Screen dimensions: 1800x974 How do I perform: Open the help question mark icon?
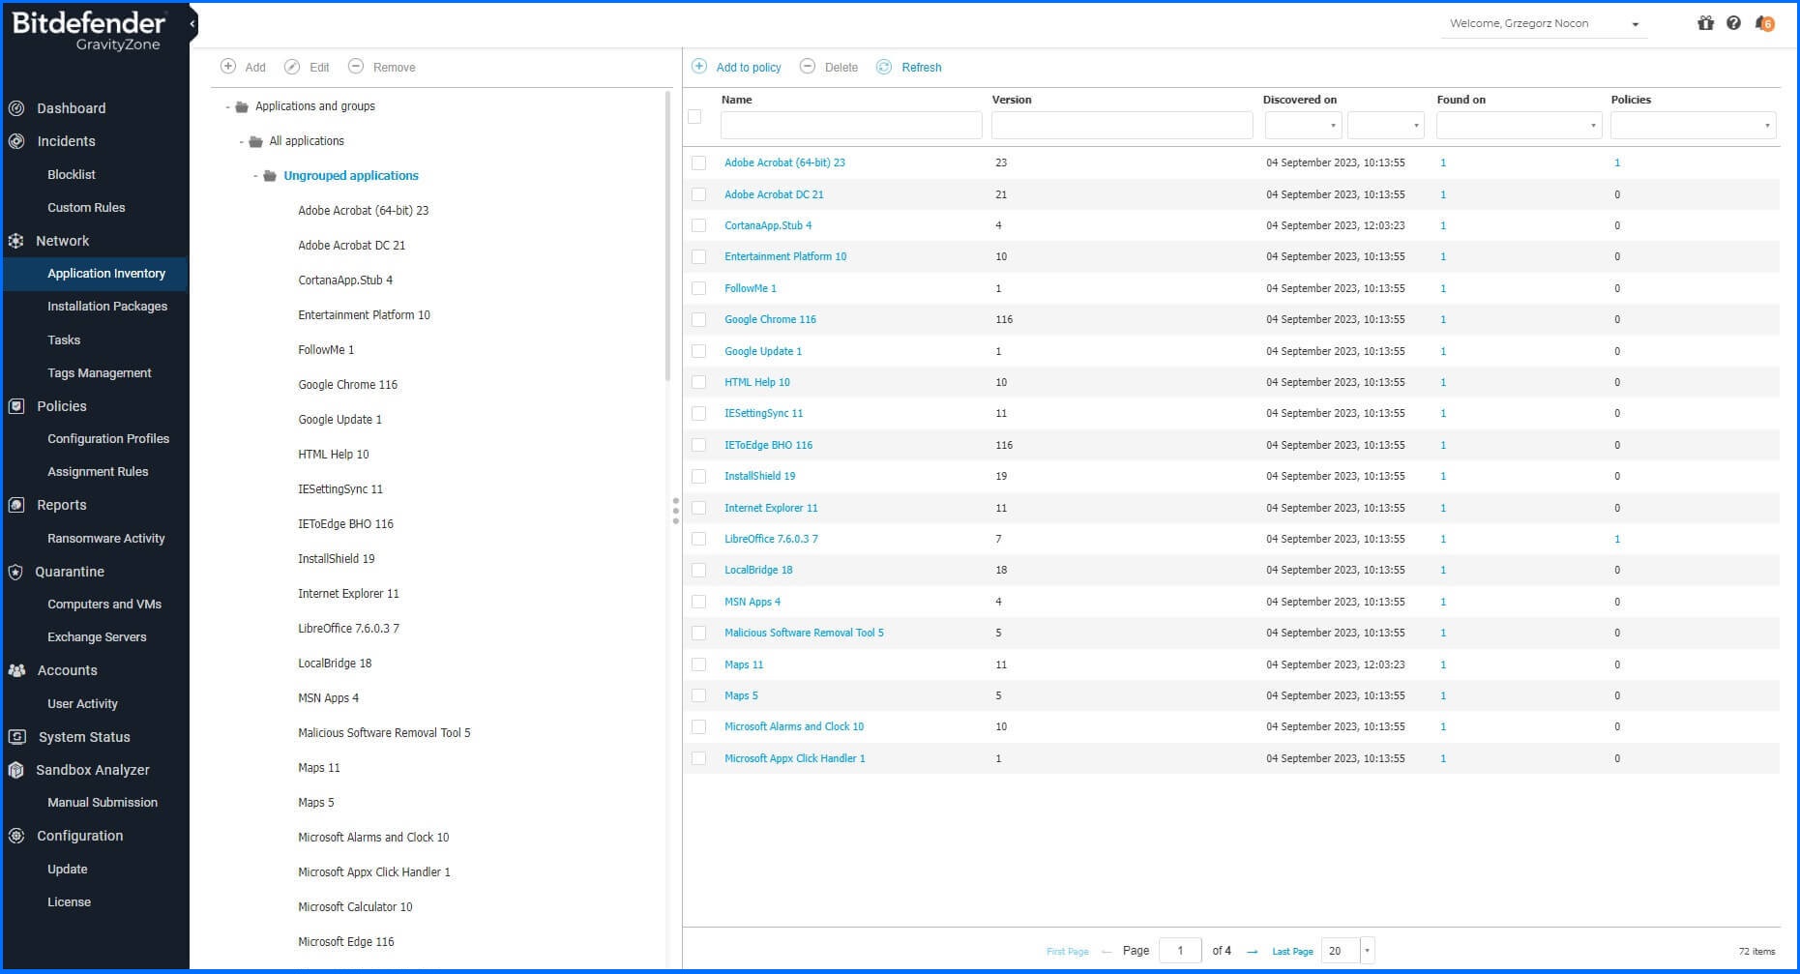coord(1733,23)
